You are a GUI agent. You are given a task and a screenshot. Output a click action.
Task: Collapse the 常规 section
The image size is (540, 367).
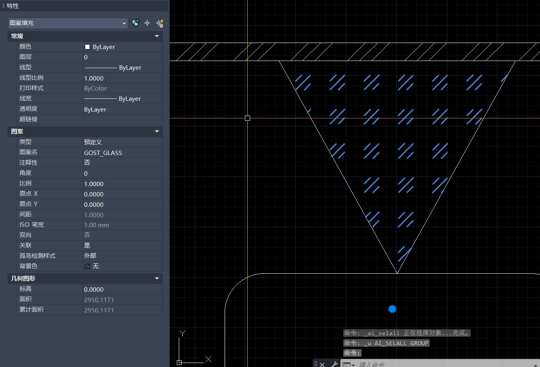point(157,36)
